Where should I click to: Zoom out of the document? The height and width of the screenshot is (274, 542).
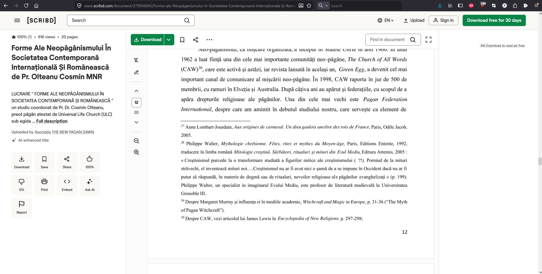(136, 141)
